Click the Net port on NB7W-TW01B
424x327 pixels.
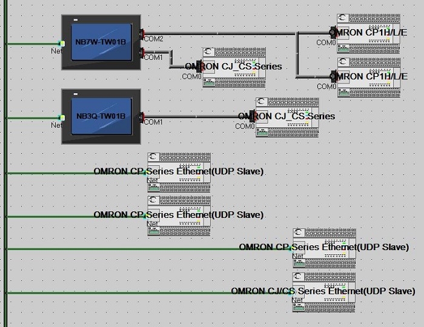(x=62, y=44)
